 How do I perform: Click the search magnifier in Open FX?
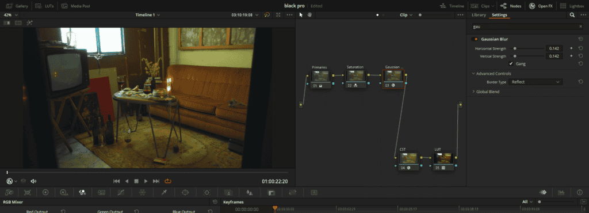click(572, 15)
